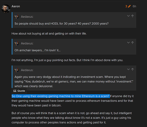Click Aedaxus avatar in first quote
Viewport: 147px width, 127px height.
(17, 17)
